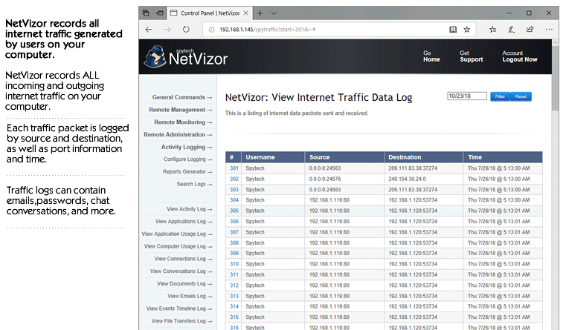Open traffic entry 304 link
This screenshot has width=566, height=330.
pyautogui.click(x=234, y=200)
